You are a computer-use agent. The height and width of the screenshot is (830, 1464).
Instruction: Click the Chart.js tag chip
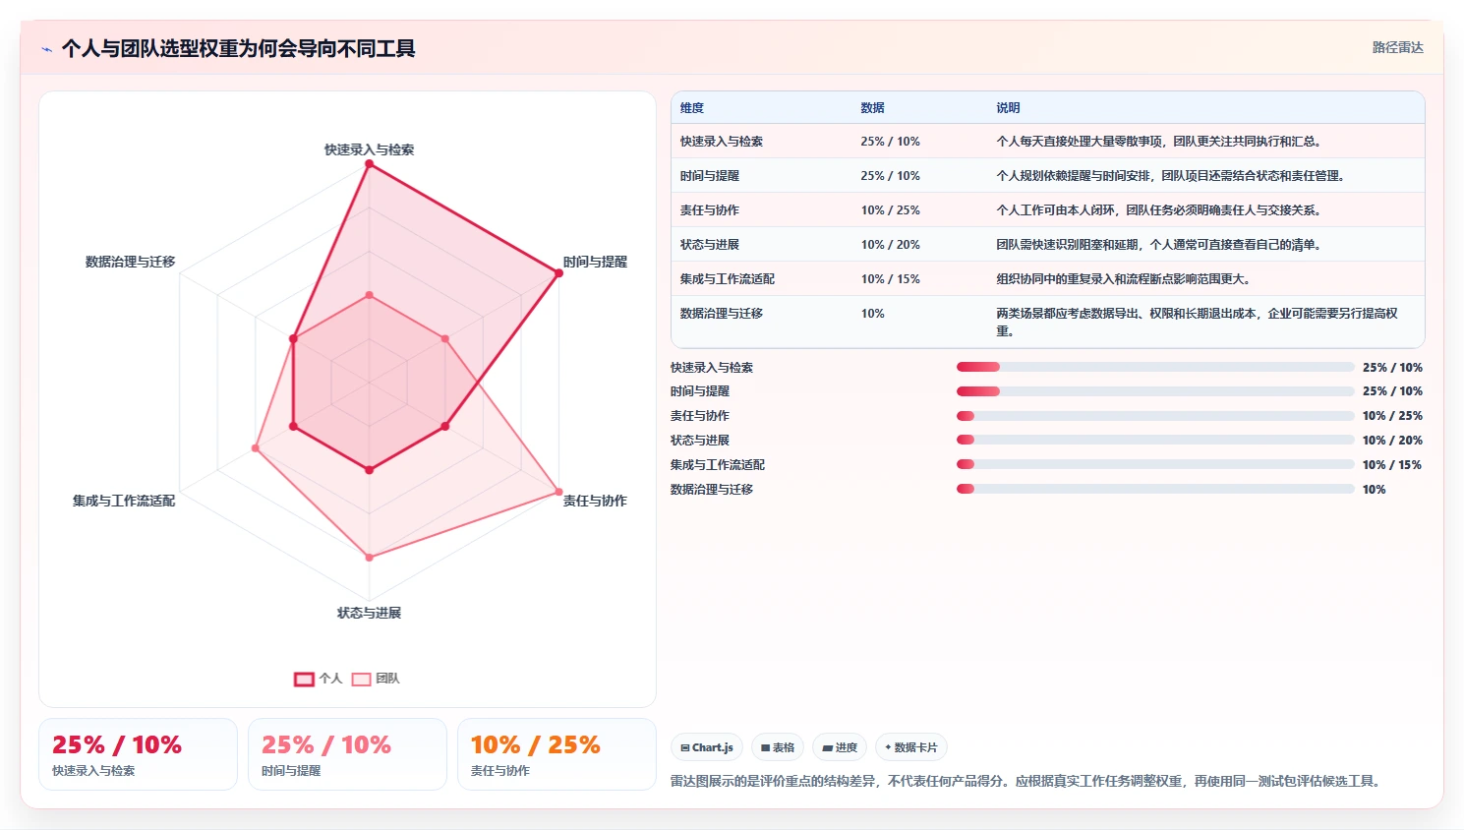[x=707, y=747]
